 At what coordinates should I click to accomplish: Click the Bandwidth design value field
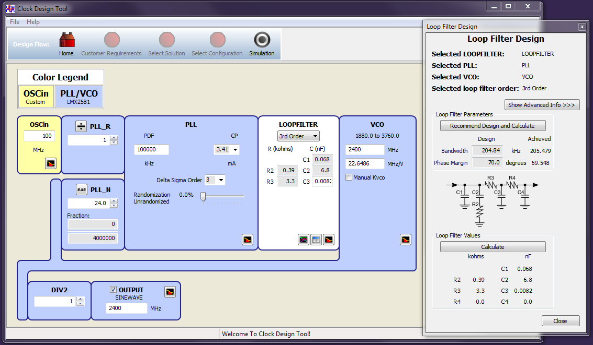click(x=487, y=150)
